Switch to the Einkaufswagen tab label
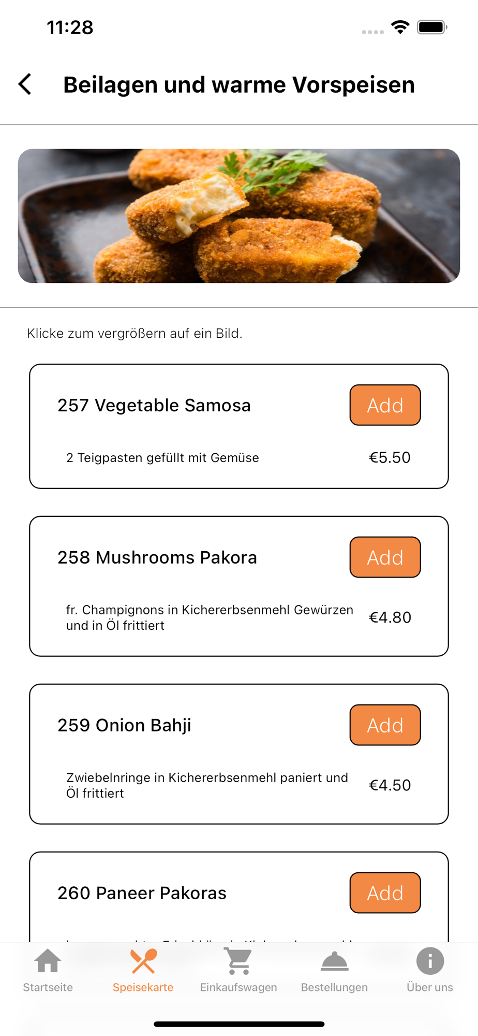This screenshot has height=1036, width=478. 238,987
